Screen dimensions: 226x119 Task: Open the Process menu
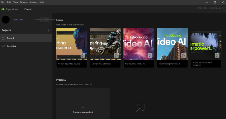[24, 2]
